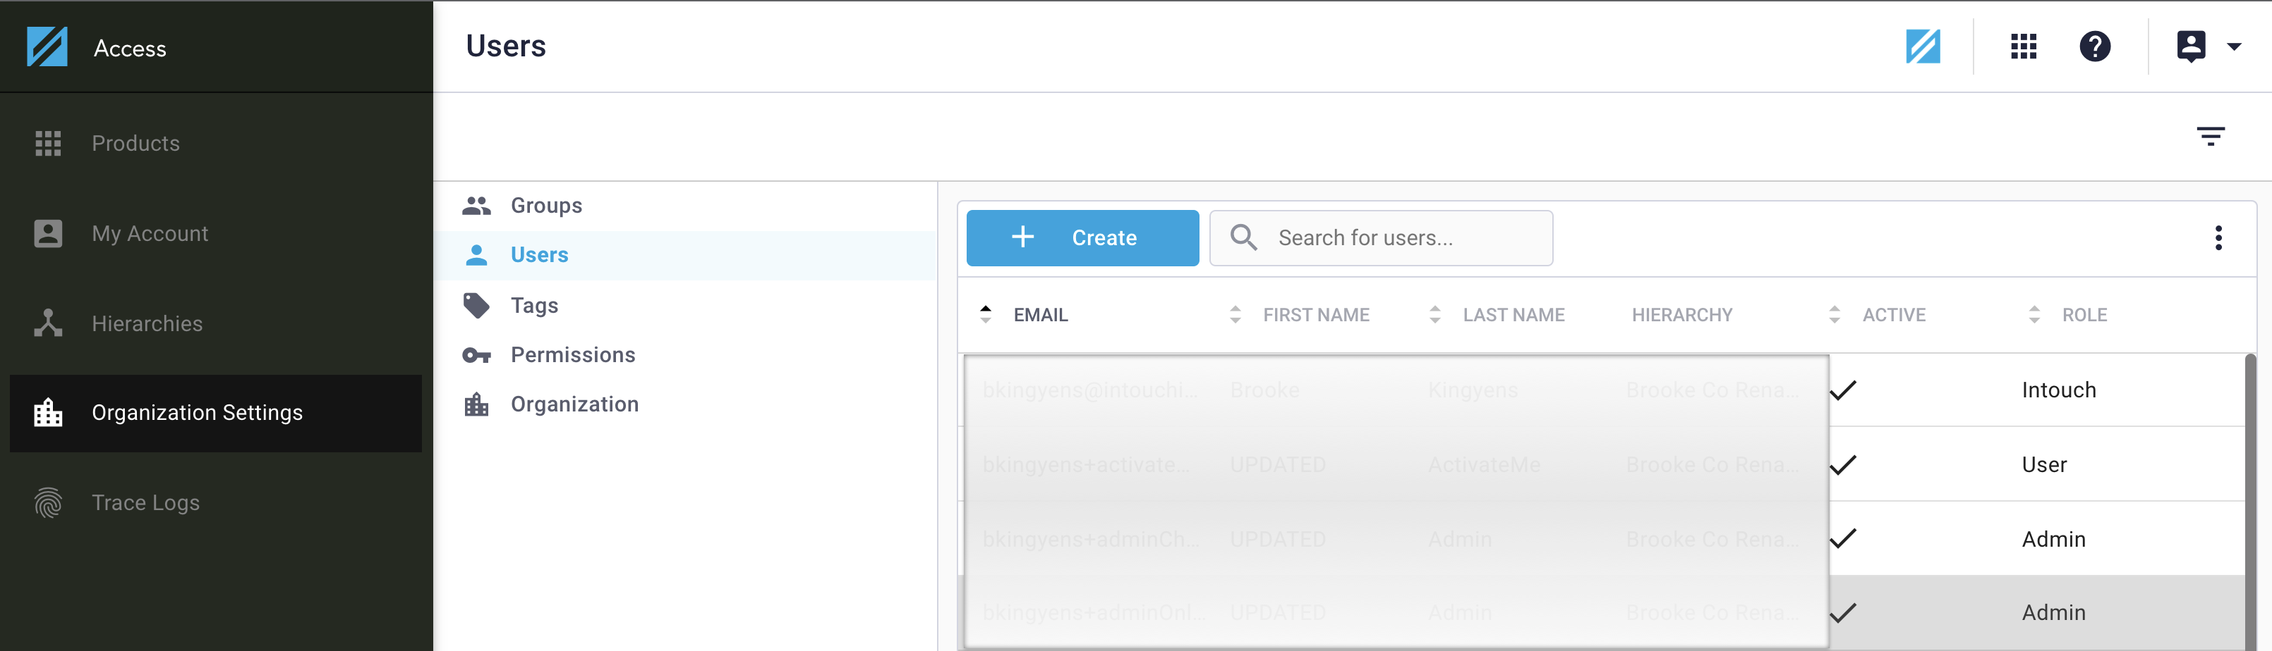This screenshot has width=2272, height=651.
Task: Click the HIERARCHY column header
Action: pos(1682,314)
